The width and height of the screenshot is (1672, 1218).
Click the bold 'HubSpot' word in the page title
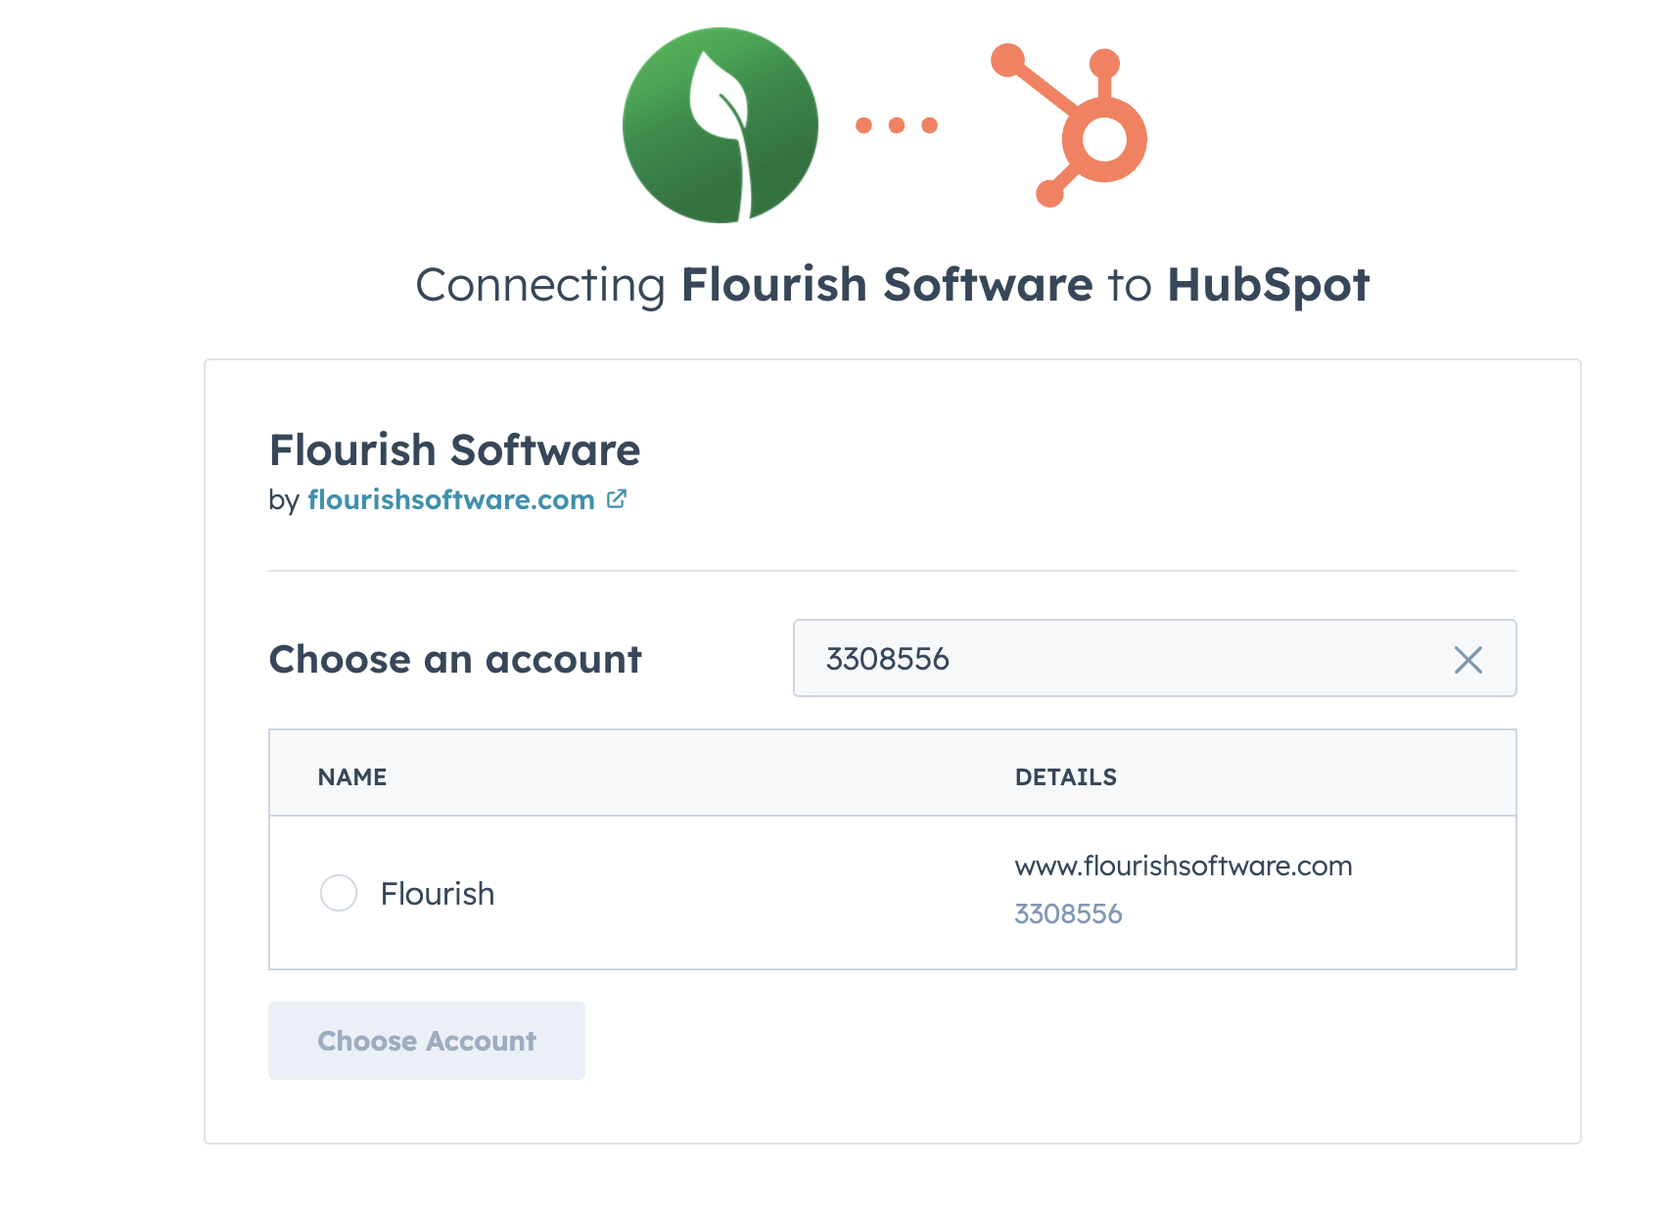pos(1268,286)
